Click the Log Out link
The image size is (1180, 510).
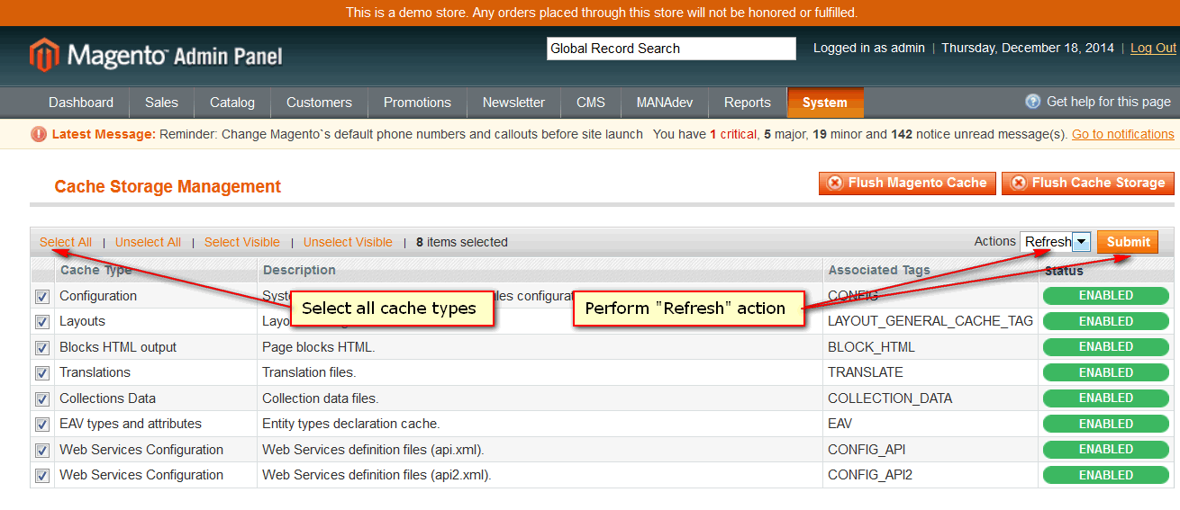(1154, 49)
